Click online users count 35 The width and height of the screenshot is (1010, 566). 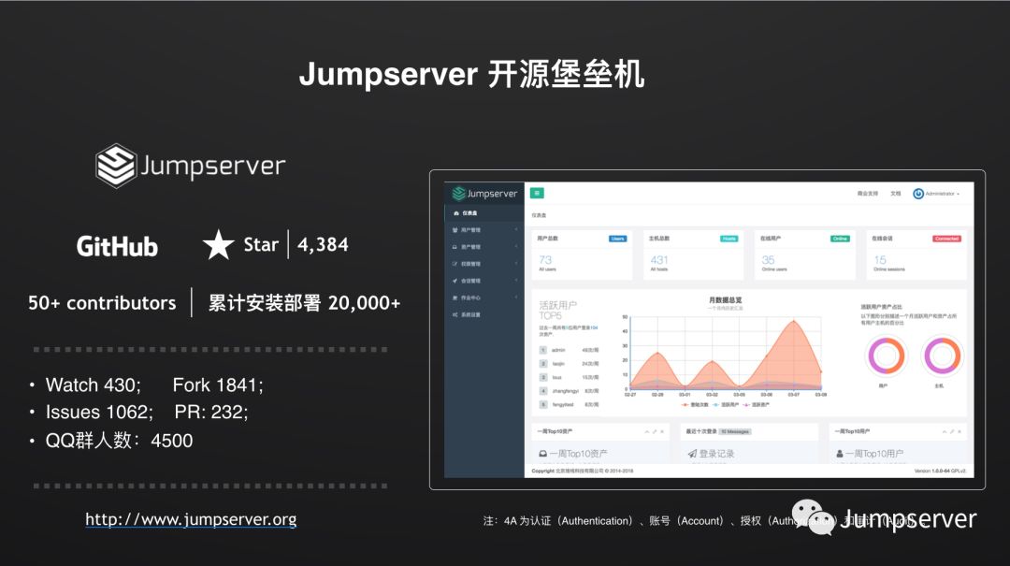click(768, 260)
